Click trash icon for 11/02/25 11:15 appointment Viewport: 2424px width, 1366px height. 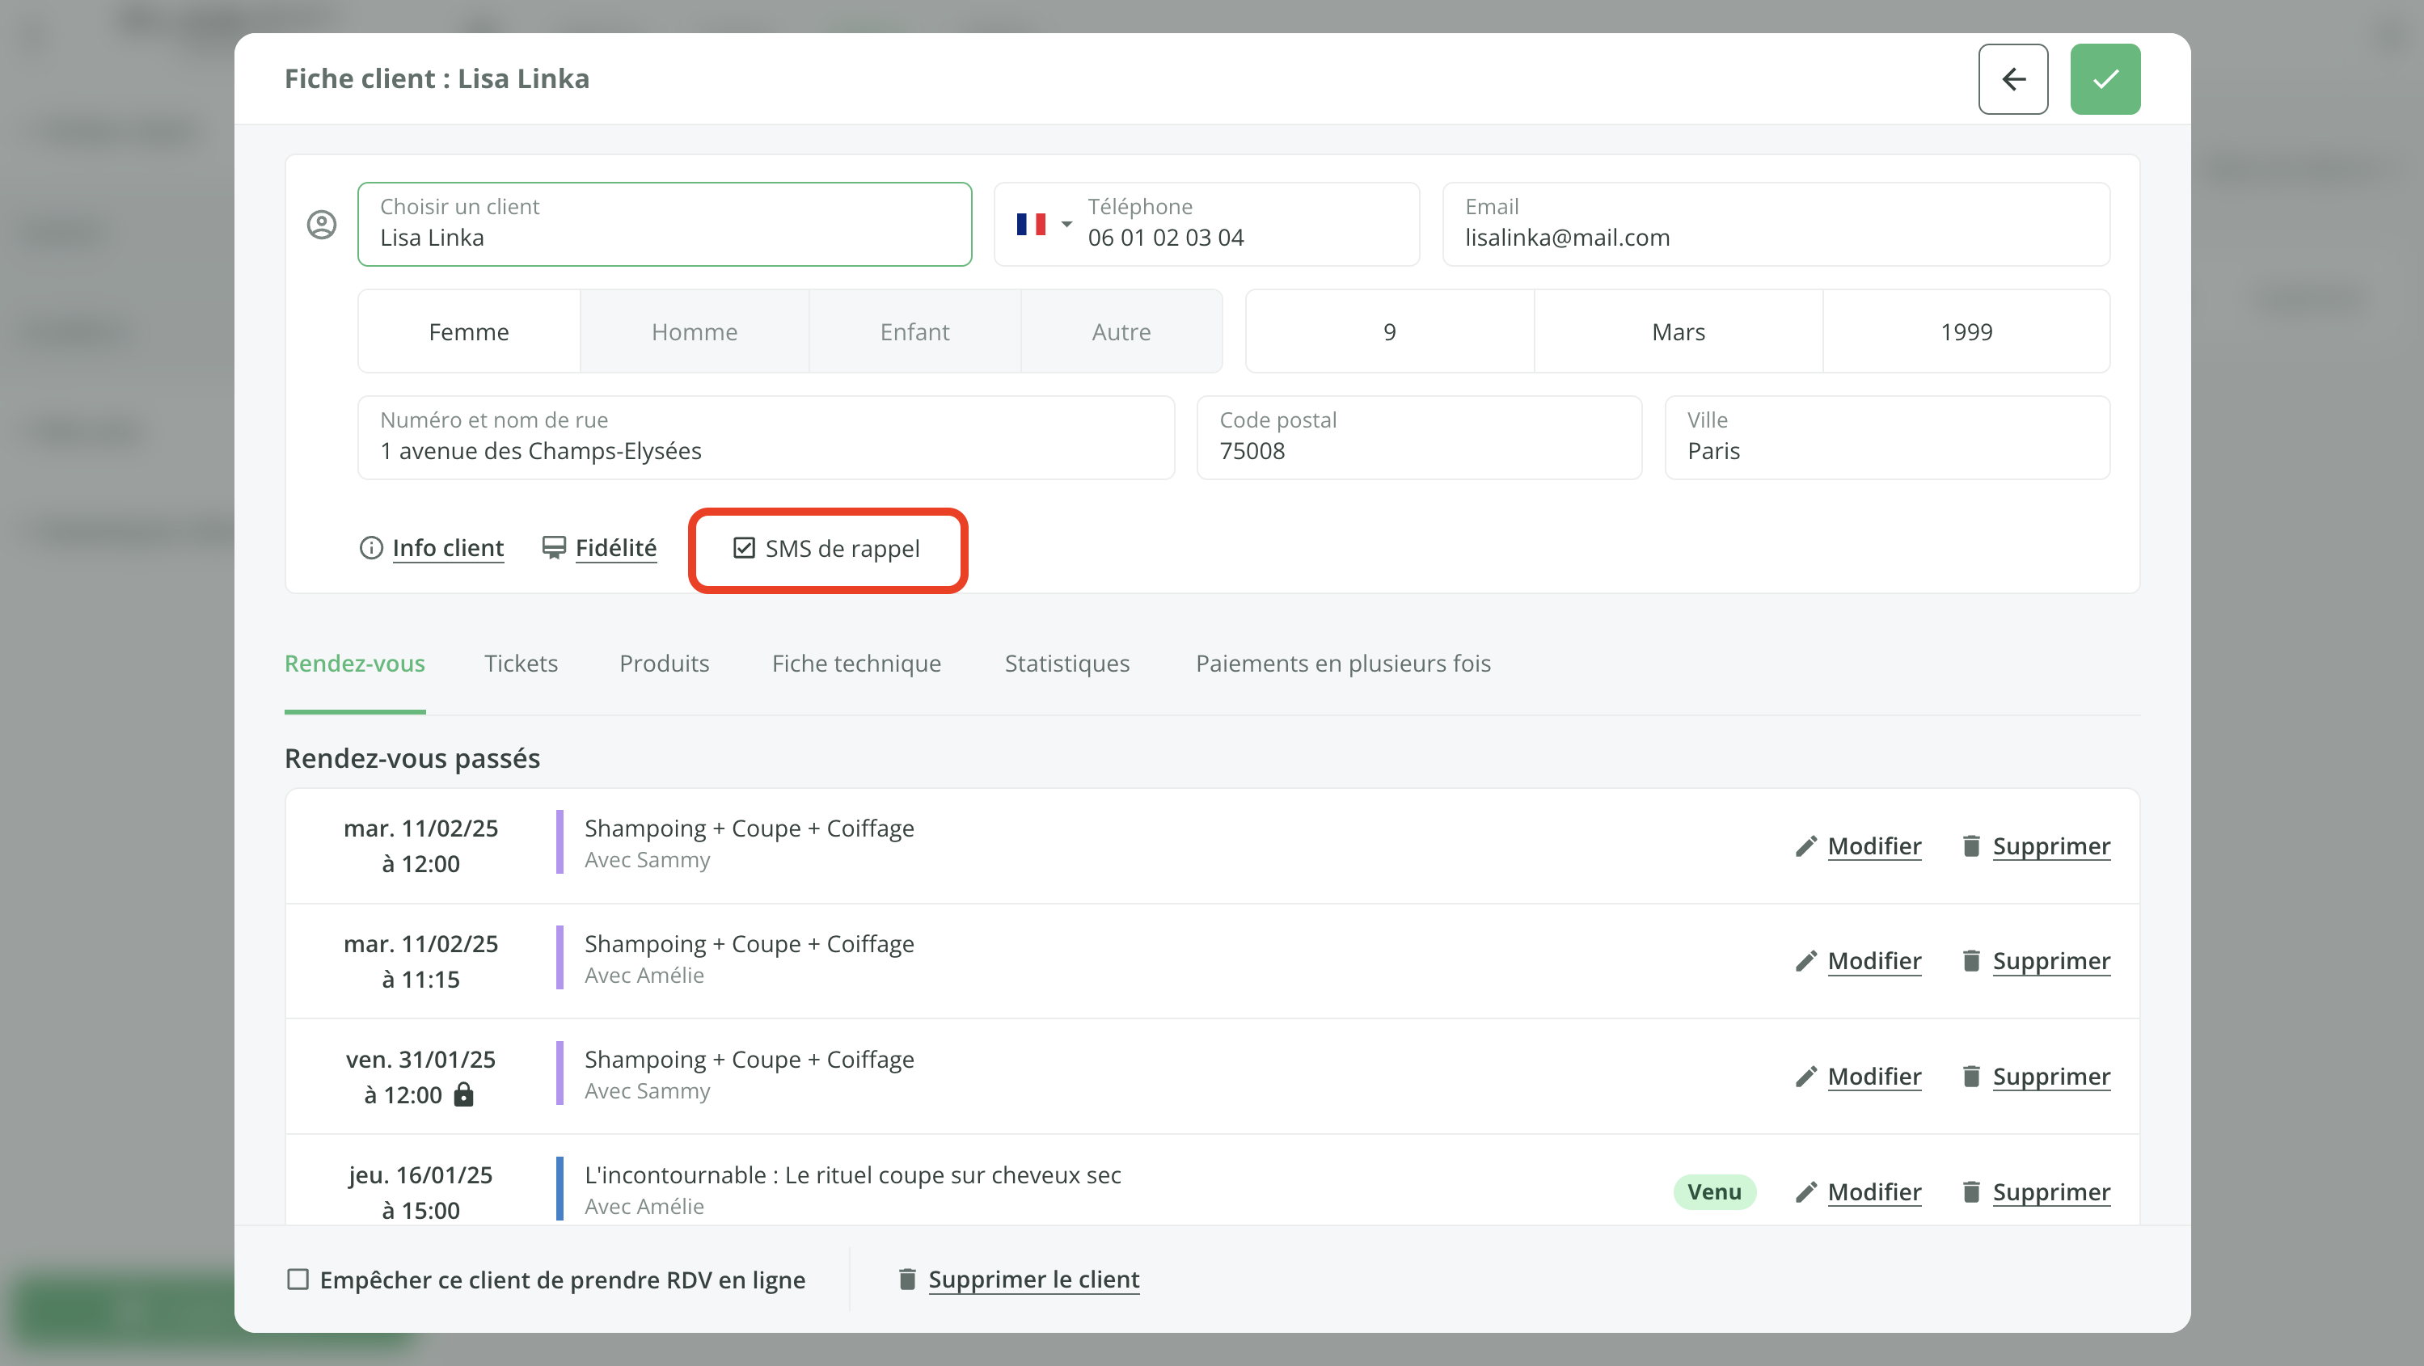[x=1970, y=960]
